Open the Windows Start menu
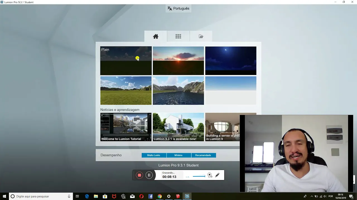This screenshot has width=357, height=200. [x=4, y=196]
